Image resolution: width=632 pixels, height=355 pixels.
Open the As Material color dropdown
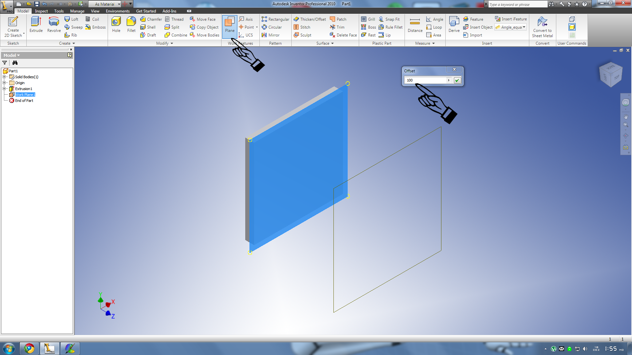click(x=119, y=4)
